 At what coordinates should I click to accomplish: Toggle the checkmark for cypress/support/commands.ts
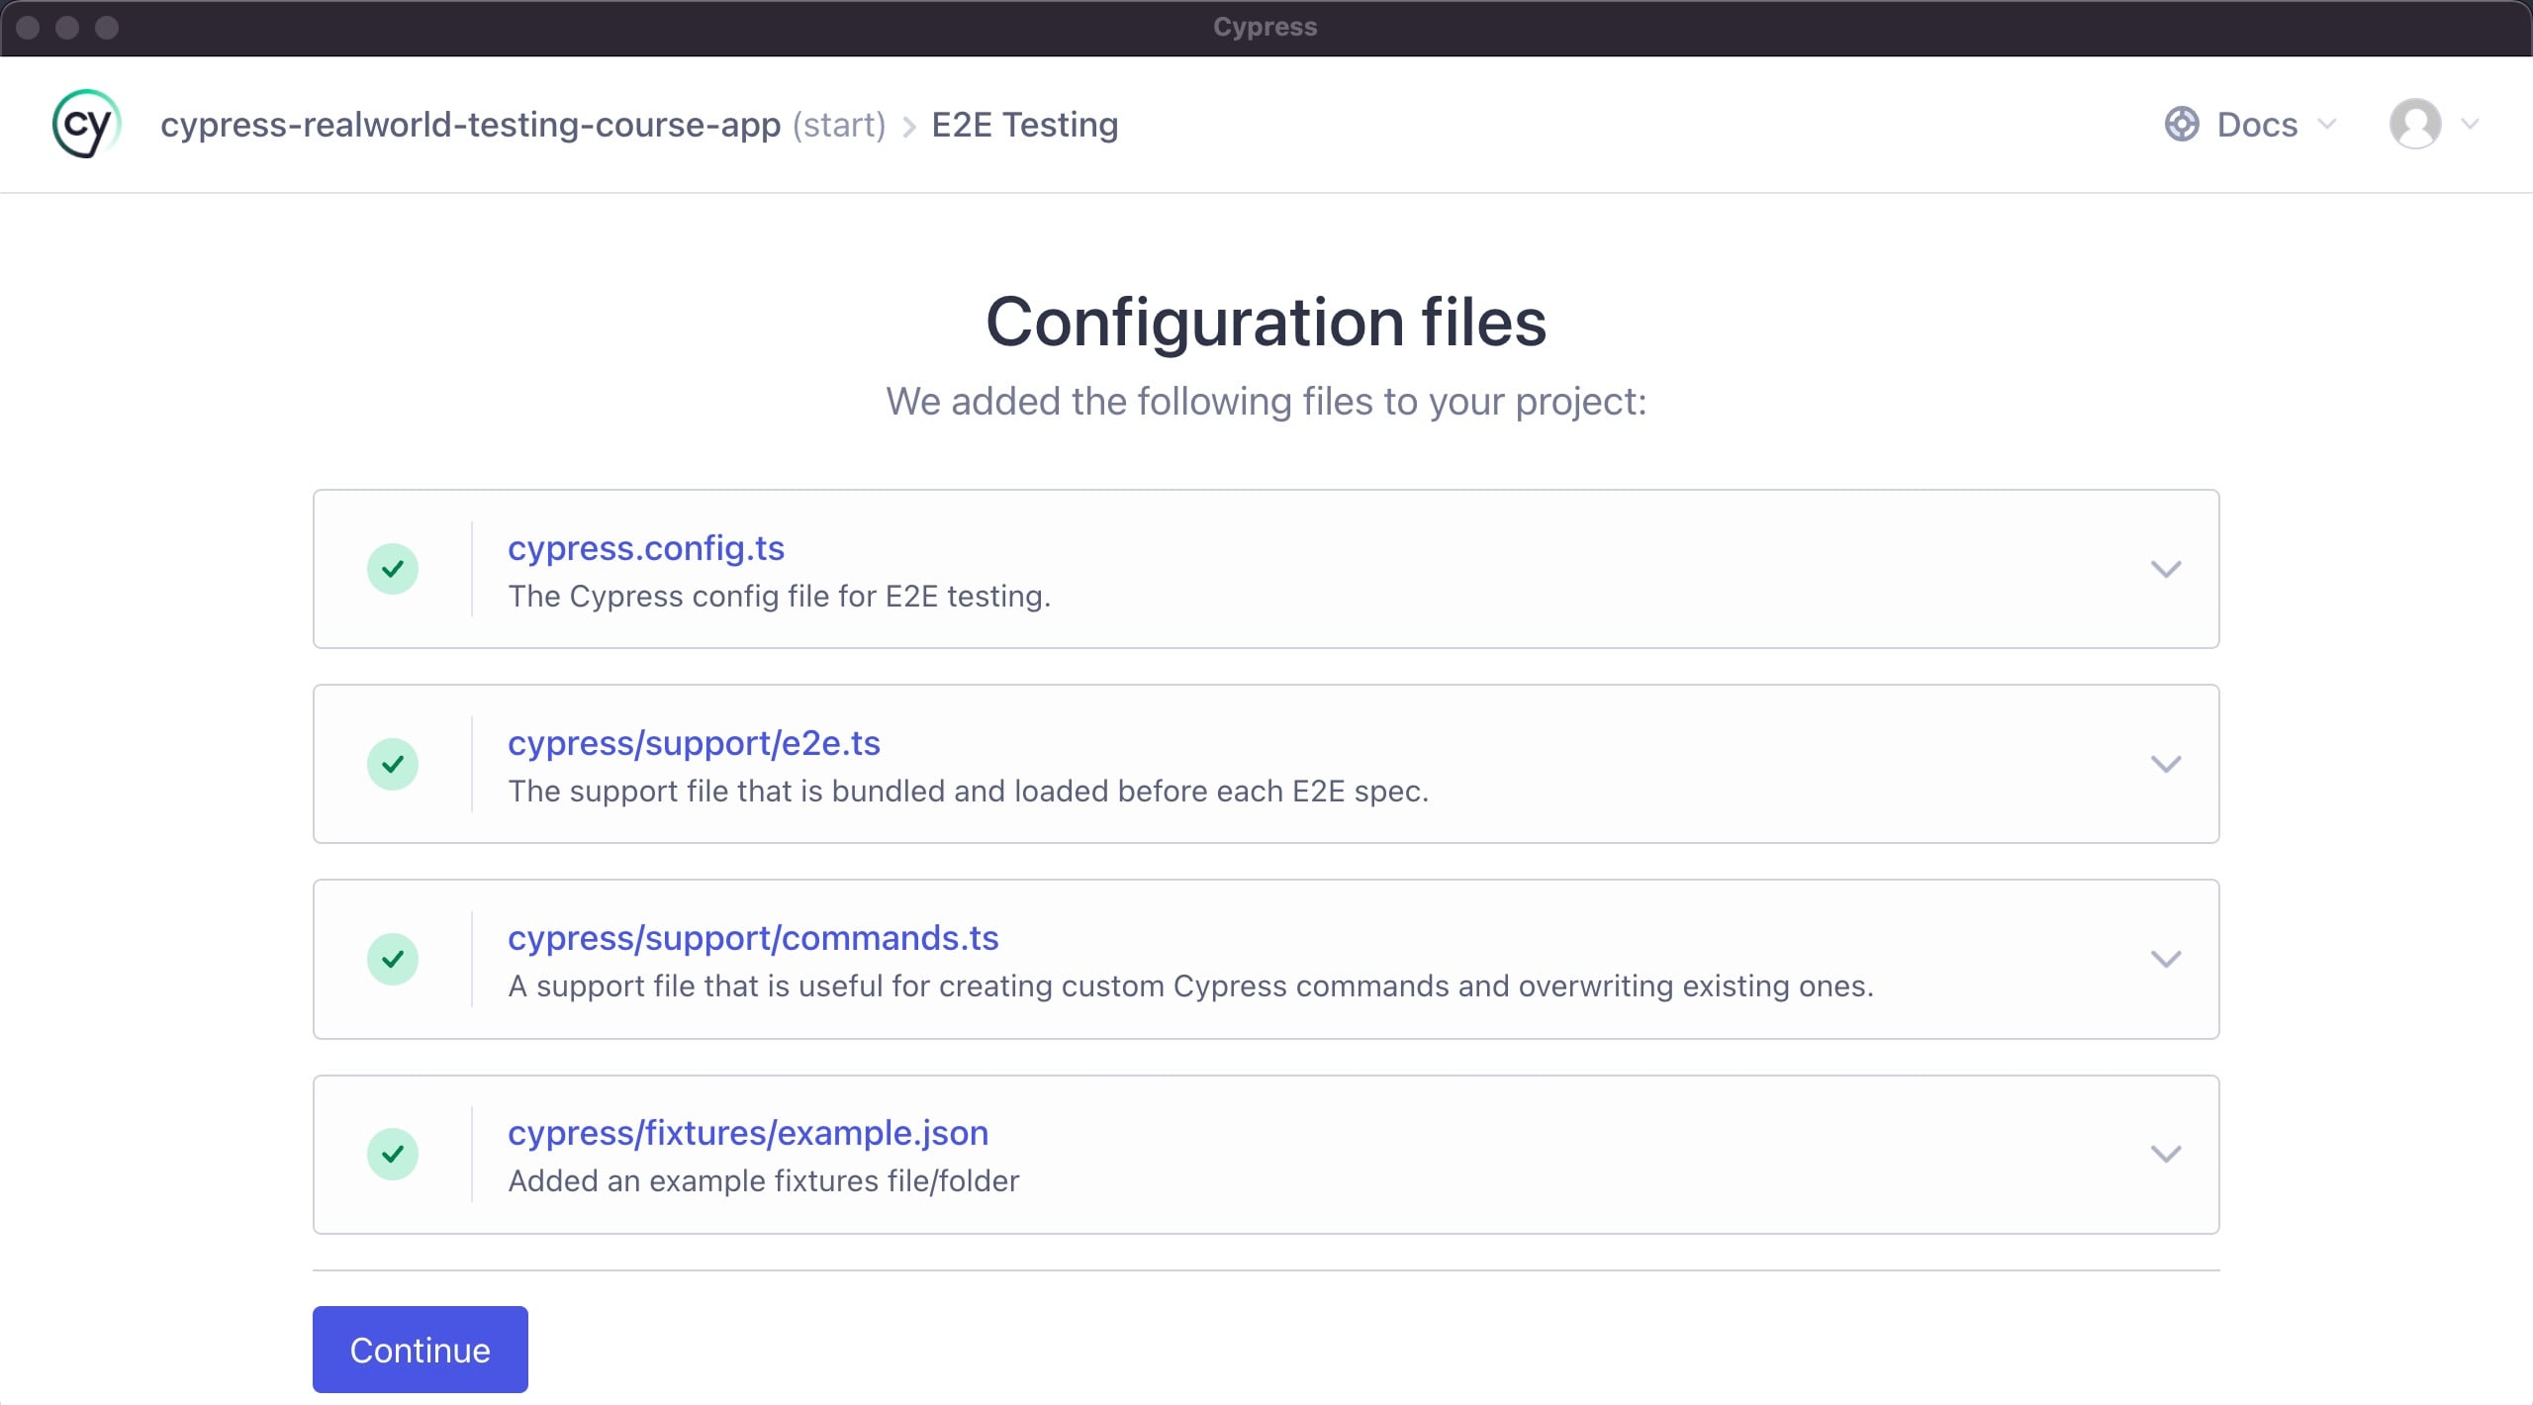point(395,958)
